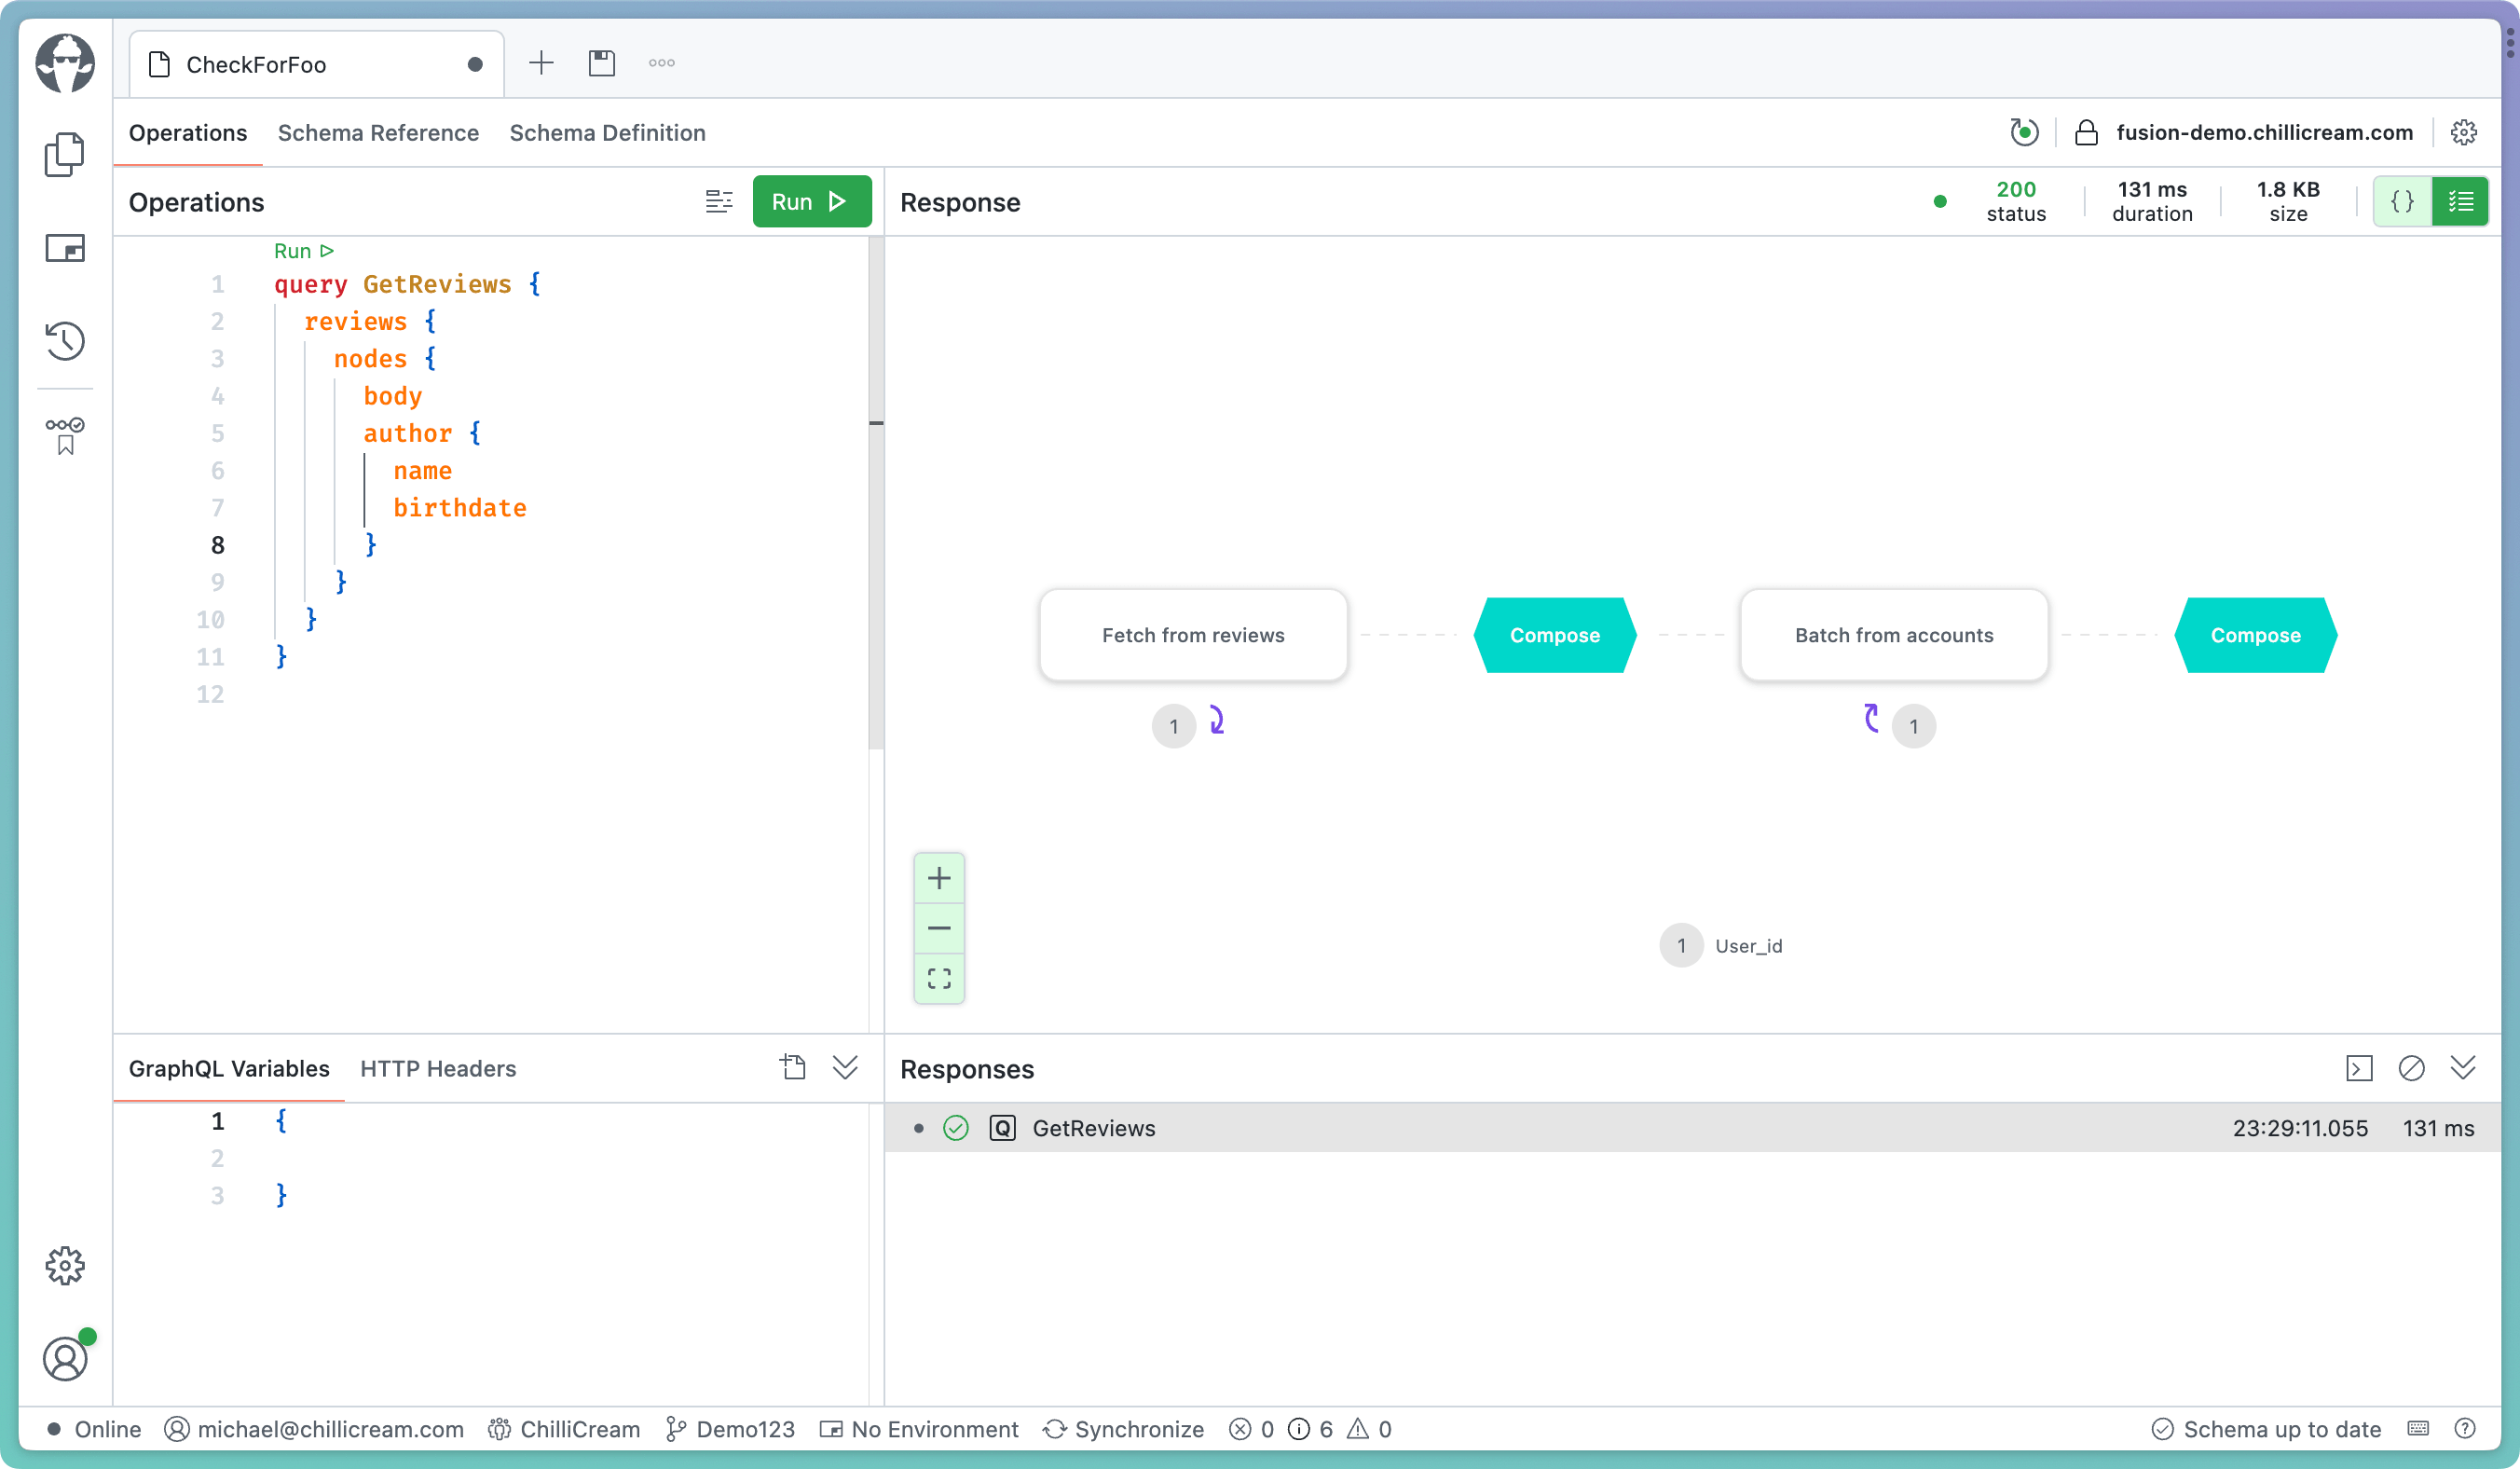The width and height of the screenshot is (2520, 1469).
Task: Open the help icon in status bar
Action: pos(2465,1428)
